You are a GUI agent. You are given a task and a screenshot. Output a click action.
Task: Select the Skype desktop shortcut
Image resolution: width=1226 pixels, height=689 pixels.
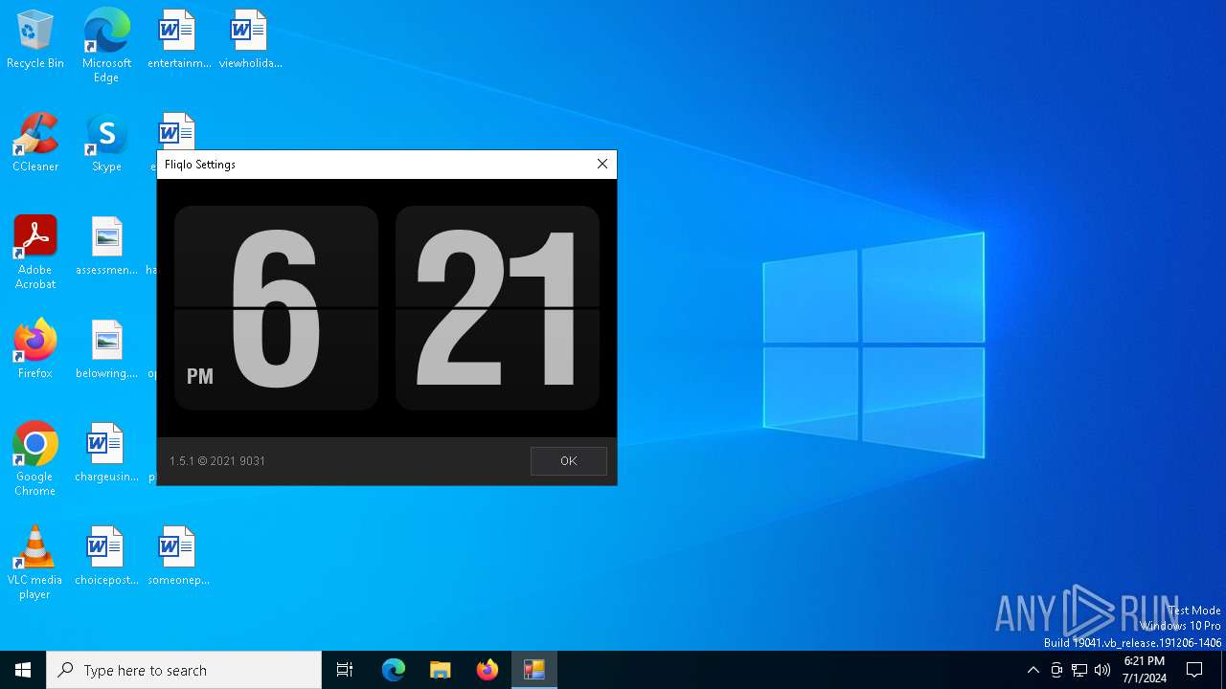pos(106,144)
